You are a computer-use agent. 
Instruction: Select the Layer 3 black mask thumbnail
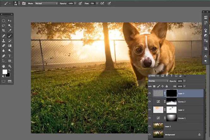(x=172, y=93)
